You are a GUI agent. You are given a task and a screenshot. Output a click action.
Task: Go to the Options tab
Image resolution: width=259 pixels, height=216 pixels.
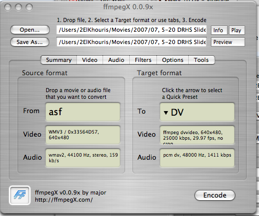(x=172, y=60)
